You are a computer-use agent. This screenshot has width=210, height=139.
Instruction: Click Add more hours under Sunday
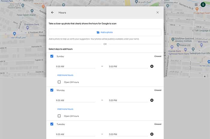(65, 75)
